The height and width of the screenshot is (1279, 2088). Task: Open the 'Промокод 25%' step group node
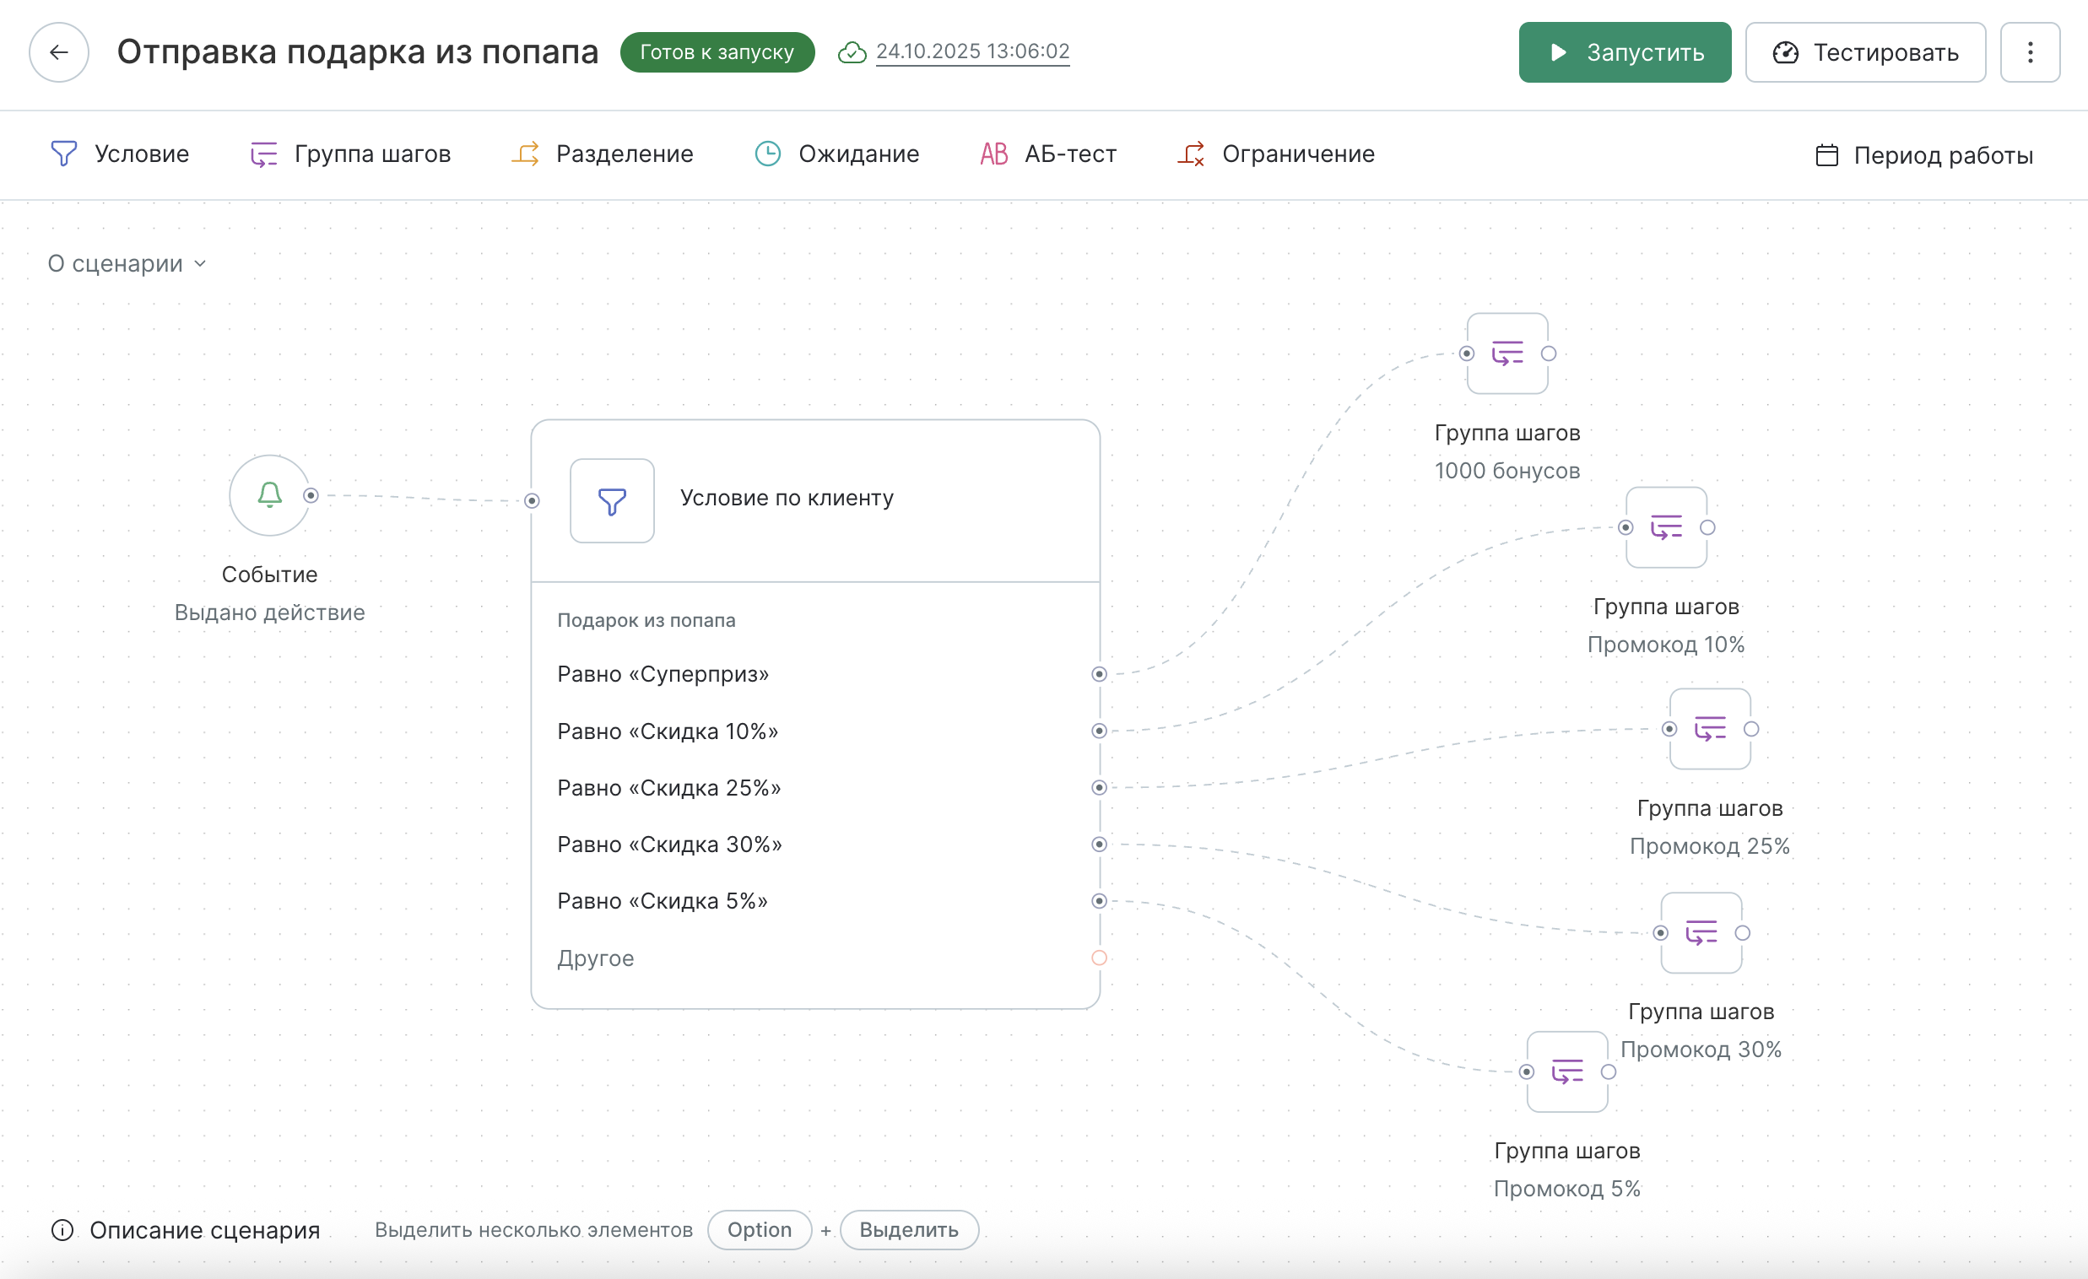(x=1709, y=729)
